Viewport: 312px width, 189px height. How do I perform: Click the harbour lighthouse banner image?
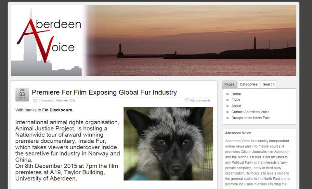point(191,40)
